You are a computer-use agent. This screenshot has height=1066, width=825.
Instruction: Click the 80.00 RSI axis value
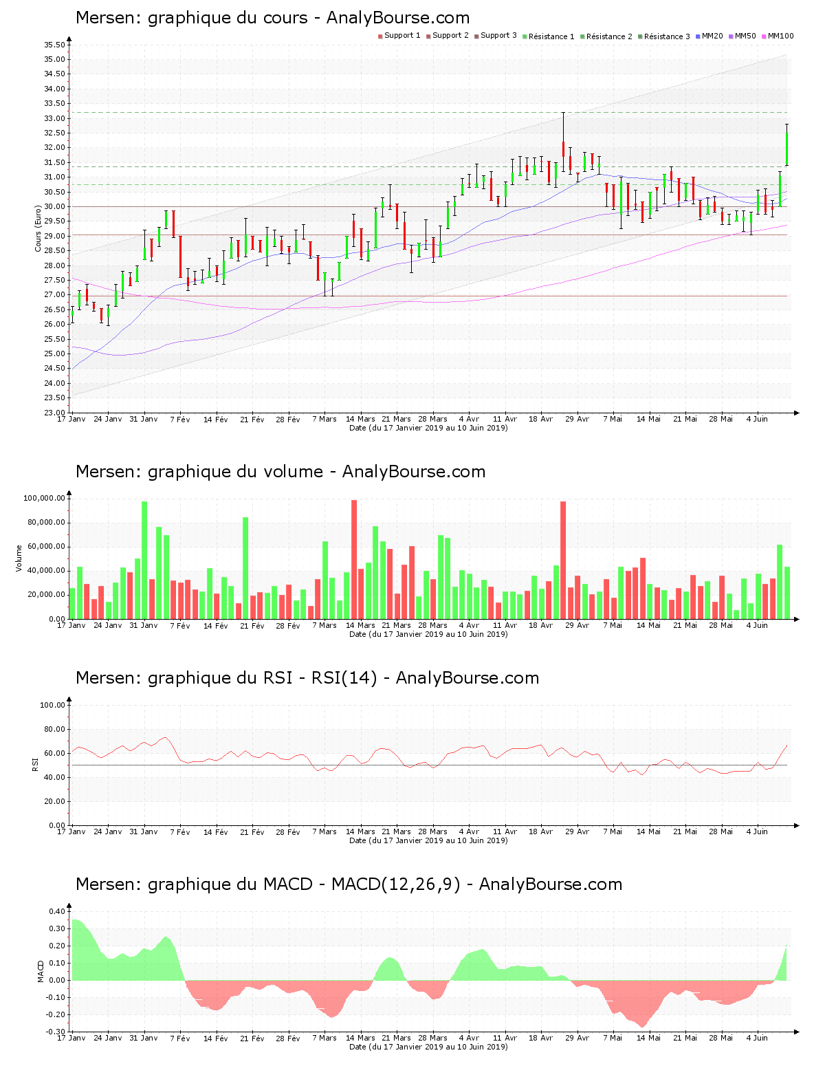point(55,729)
